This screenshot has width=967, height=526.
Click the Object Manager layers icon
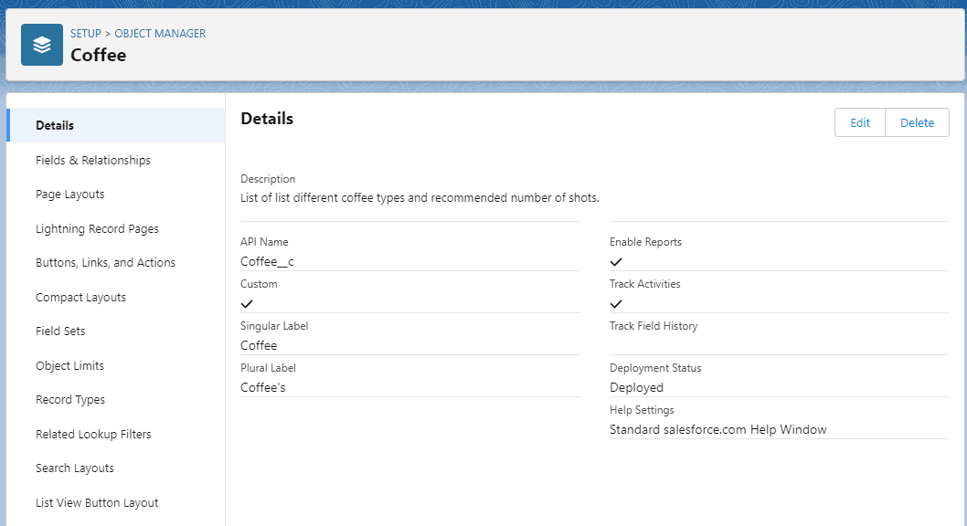coord(42,45)
